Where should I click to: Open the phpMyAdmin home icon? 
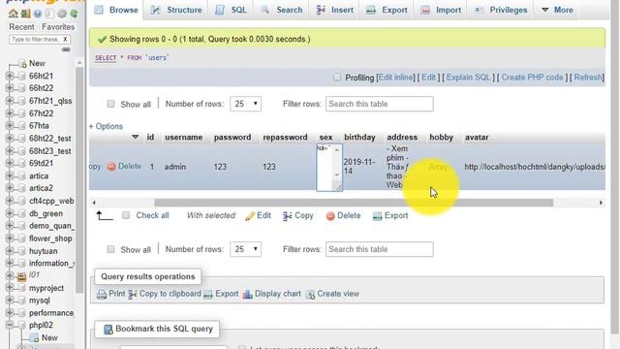pyautogui.click(x=13, y=14)
